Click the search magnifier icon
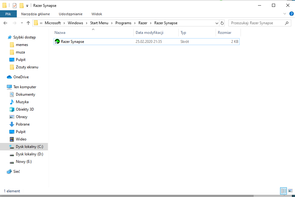This screenshot has width=295, height=197. (x=287, y=23)
